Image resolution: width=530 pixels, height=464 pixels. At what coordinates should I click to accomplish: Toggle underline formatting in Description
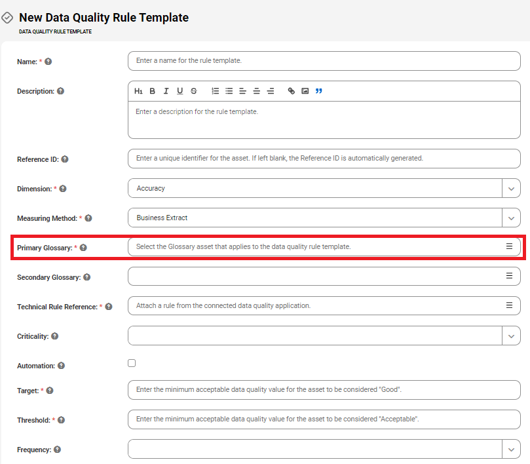tap(180, 91)
